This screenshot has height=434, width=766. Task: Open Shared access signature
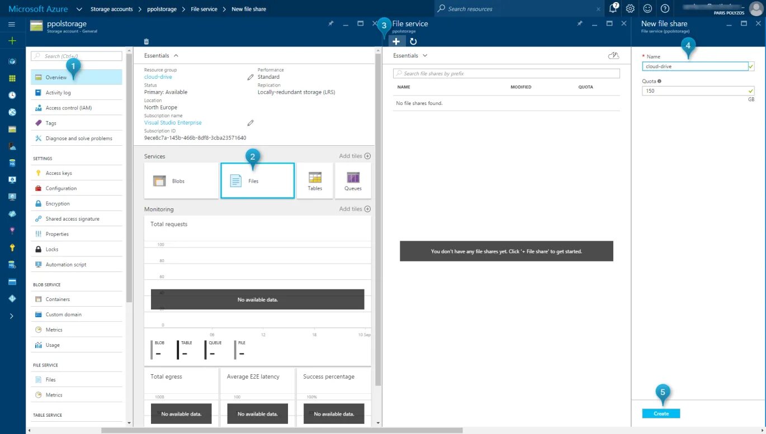coord(77,219)
